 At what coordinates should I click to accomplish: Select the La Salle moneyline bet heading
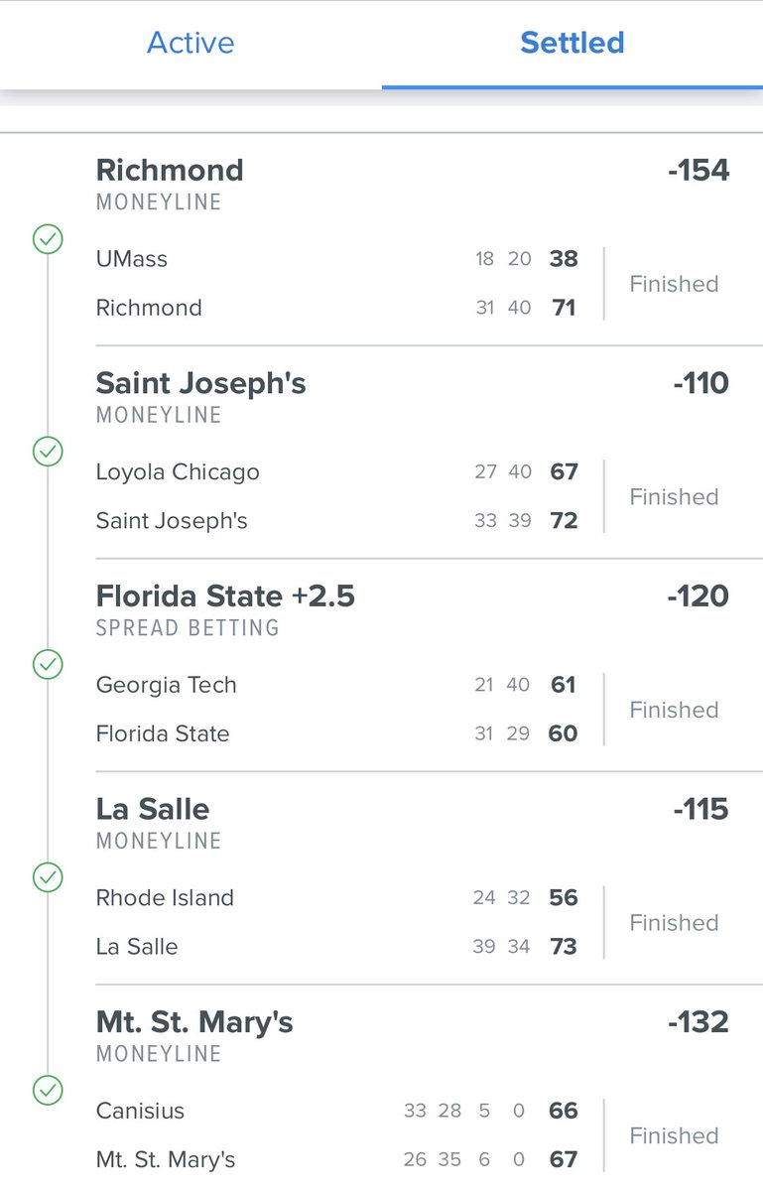(153, 809)
